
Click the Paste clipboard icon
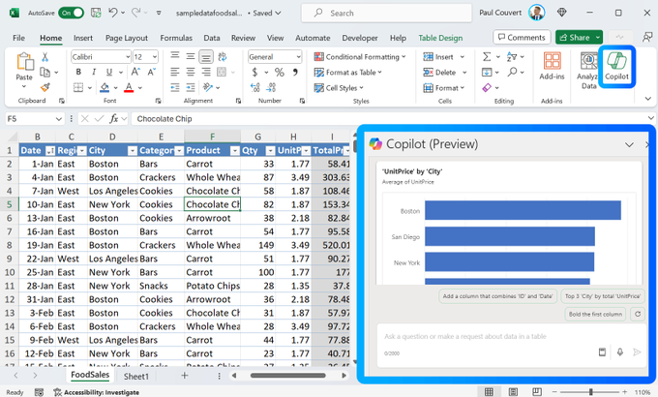pos(25,62)
